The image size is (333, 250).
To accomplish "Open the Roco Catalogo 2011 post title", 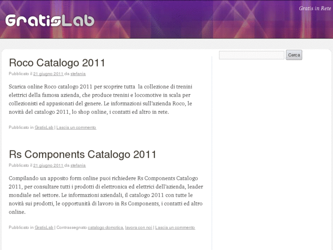I will click(57, 63).
